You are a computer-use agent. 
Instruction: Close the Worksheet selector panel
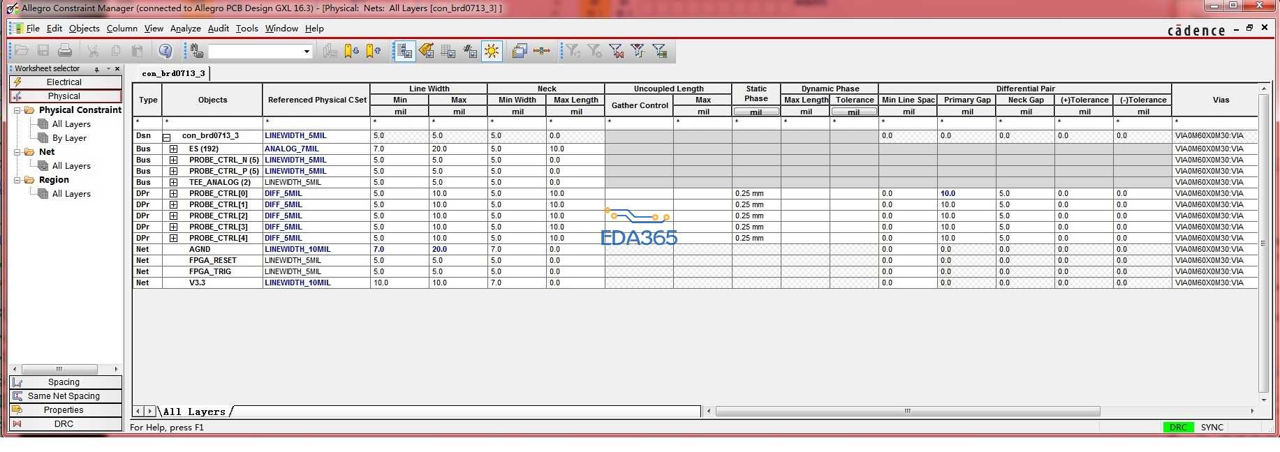117,69
